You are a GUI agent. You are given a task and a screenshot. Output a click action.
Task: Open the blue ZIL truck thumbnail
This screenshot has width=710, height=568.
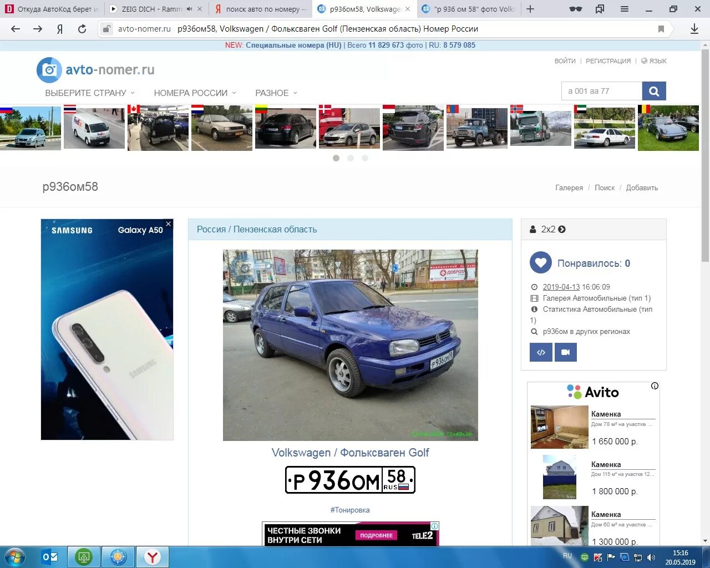[x=477, y=128]
